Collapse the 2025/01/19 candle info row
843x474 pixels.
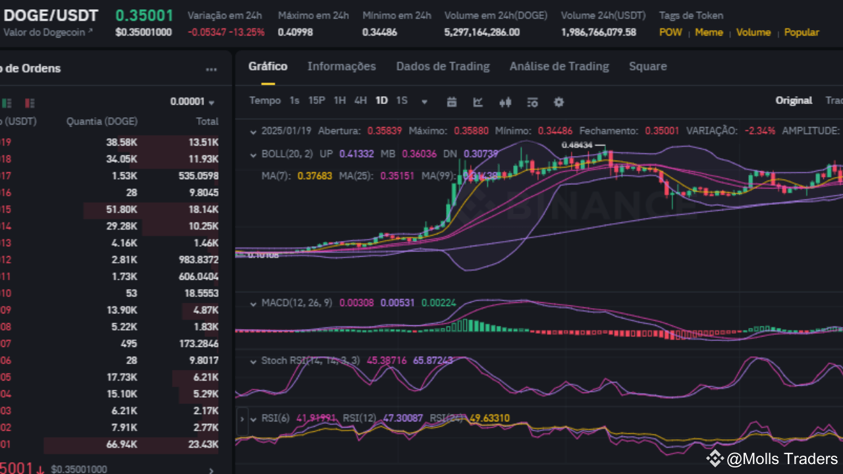(x=253, y=131)
